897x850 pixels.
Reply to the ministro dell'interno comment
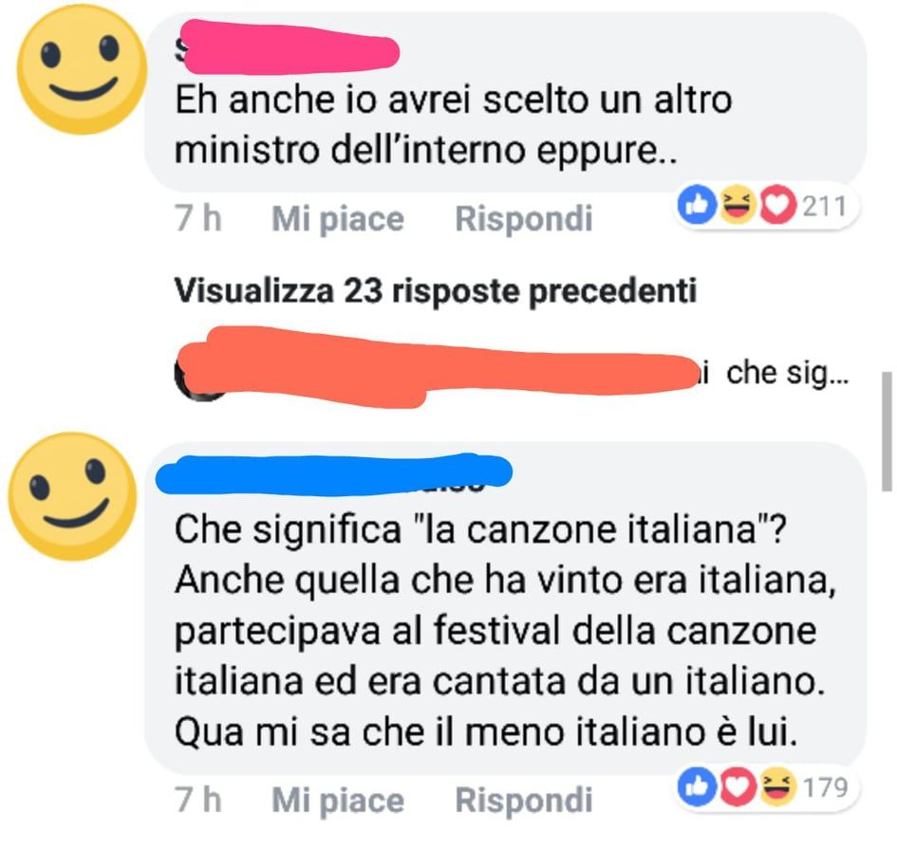click(x=523, y=219)
